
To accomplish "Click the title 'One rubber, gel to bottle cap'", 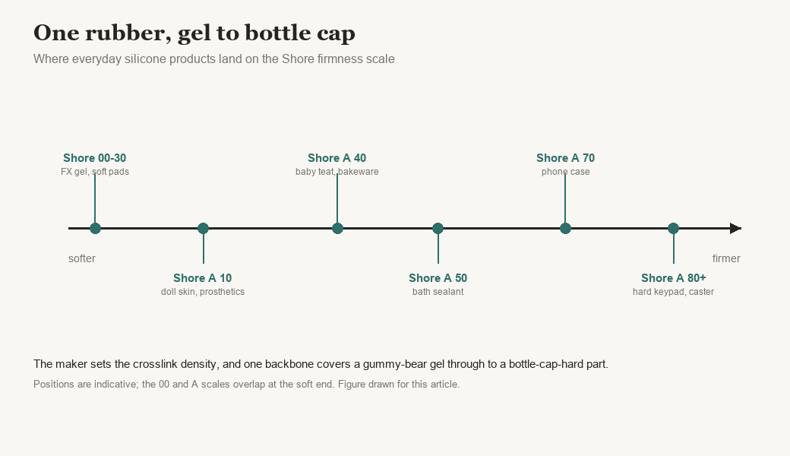I will point(194,33).
